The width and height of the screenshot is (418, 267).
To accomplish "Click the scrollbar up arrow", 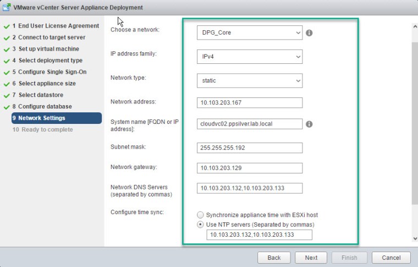I will point(415,26).
